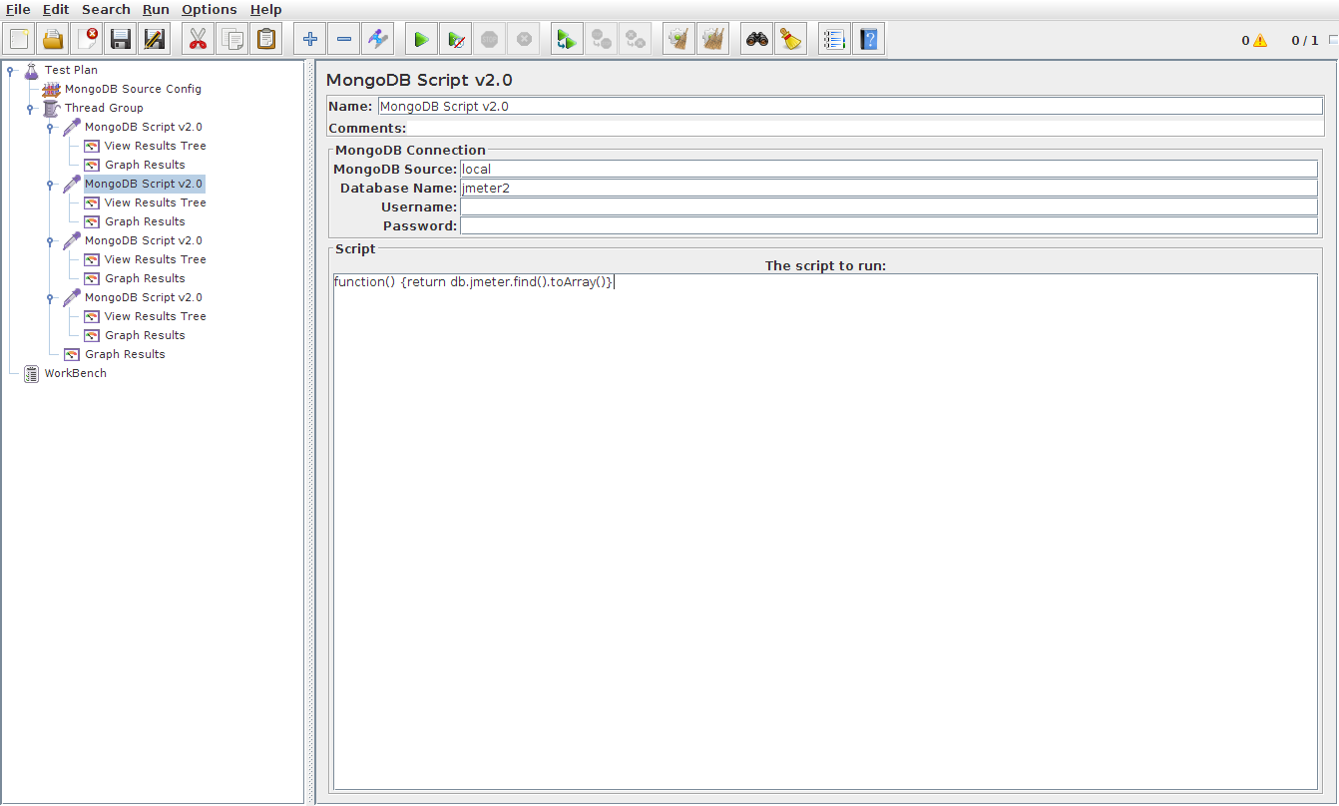1339x806 pixels.
Task: Open Search using the binoculars icon
Action: coord(756,40)
